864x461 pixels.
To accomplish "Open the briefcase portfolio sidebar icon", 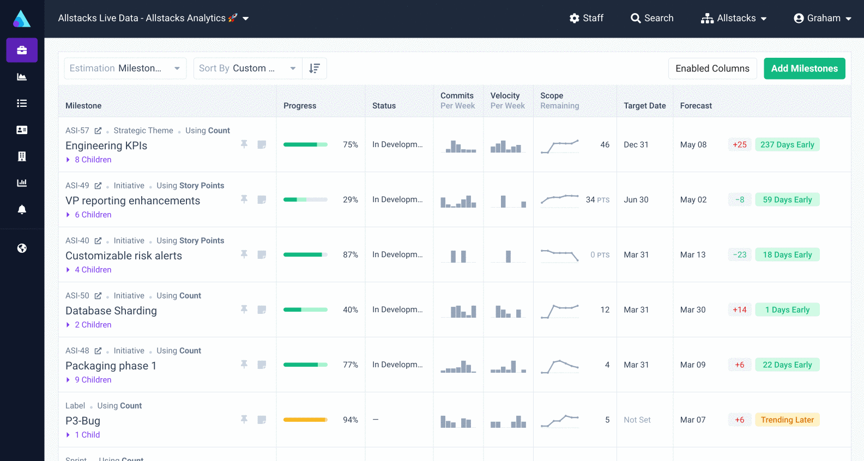I will [22, 50].
